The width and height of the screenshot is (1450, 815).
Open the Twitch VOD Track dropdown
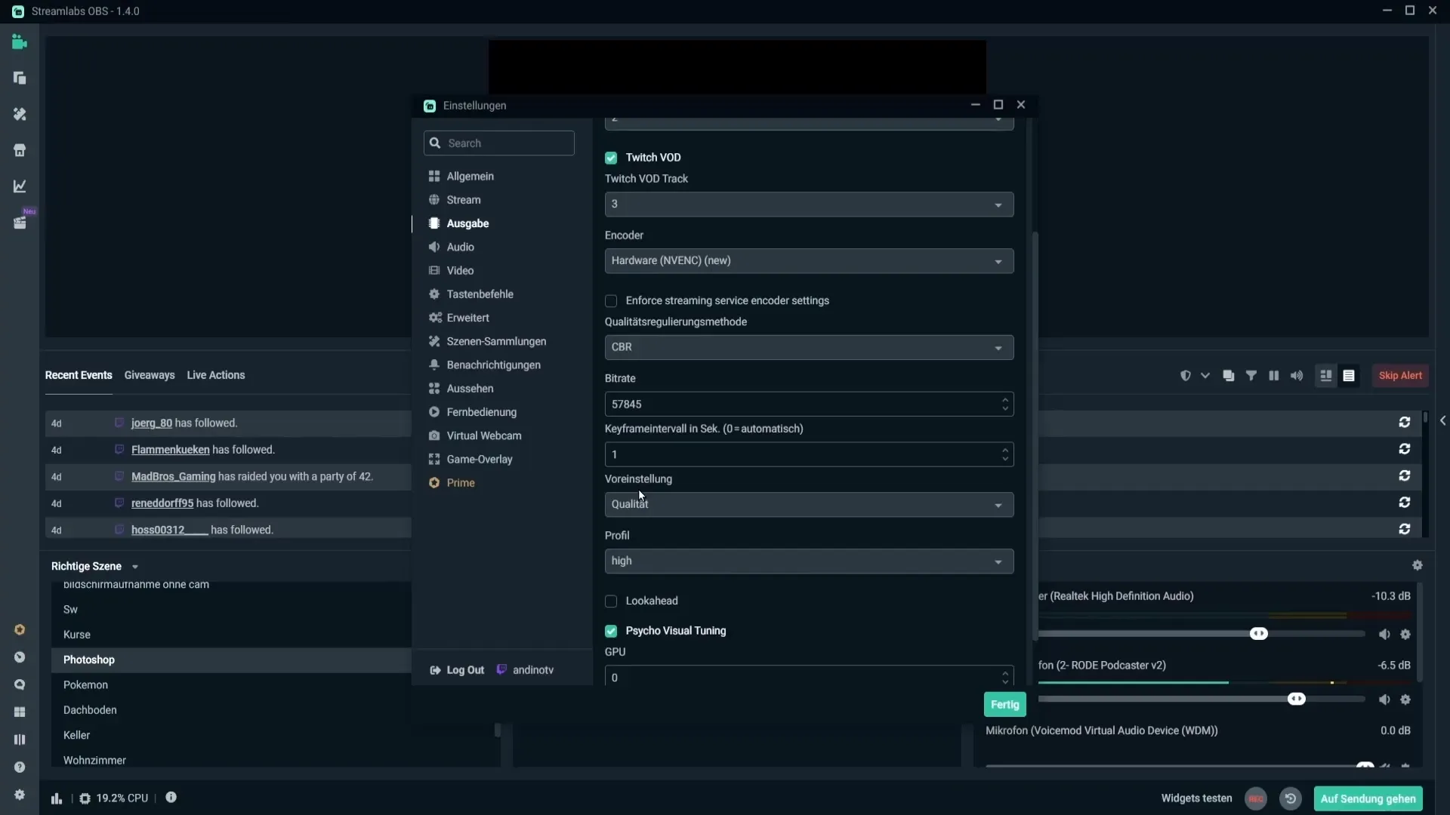[809, 205]
